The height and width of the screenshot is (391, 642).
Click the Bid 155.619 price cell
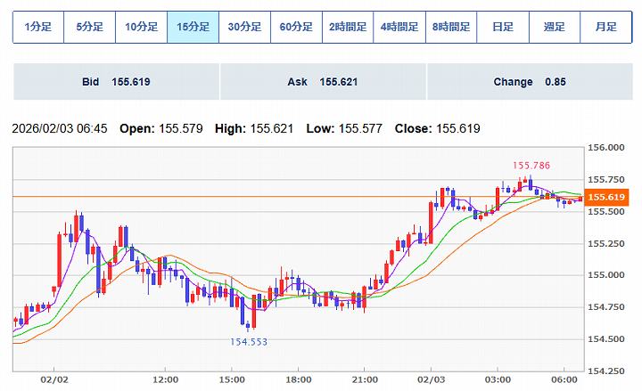tap(116, 82)
